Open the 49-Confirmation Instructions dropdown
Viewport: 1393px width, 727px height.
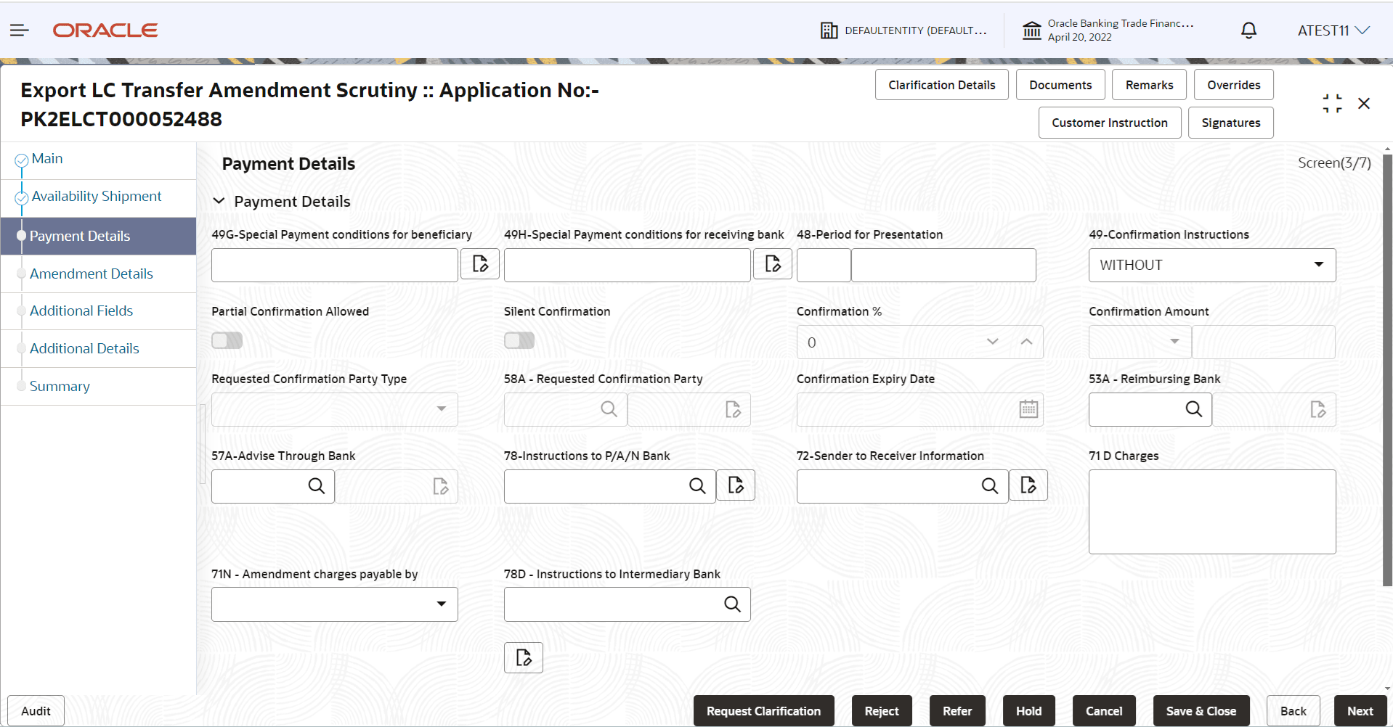click(x=1318, y=264)
